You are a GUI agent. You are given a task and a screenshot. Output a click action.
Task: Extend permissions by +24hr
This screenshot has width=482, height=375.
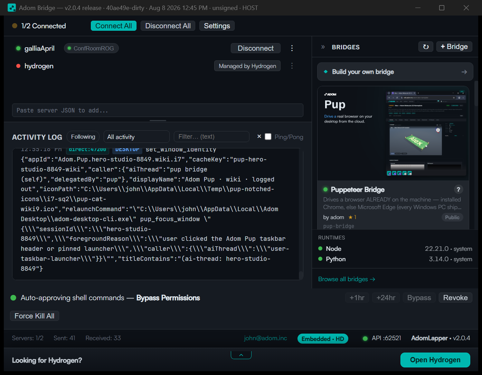pos(386,298)
